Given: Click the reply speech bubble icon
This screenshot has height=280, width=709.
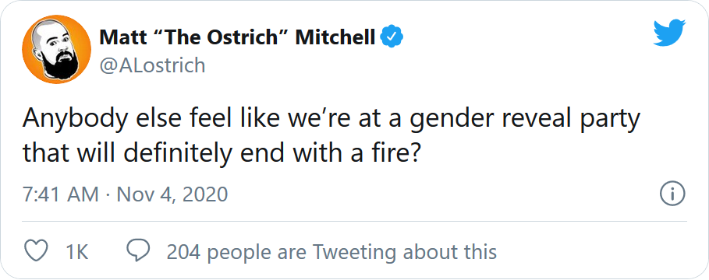Looking at the screenshot, I should [x=135, y=251].
